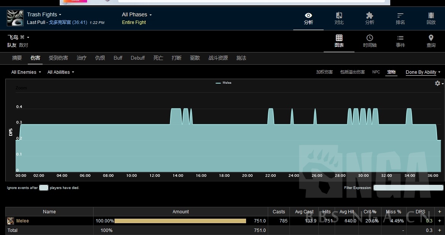Image resolution: width=445 pixels, height=235 pixels.
Task: Click the 对比 compare icon
Action: (x=339, y=18)
